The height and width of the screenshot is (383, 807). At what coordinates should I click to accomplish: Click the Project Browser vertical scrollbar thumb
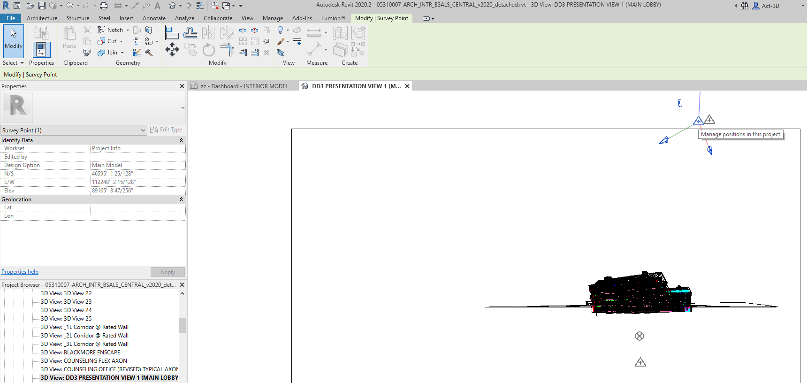[182, 325]
